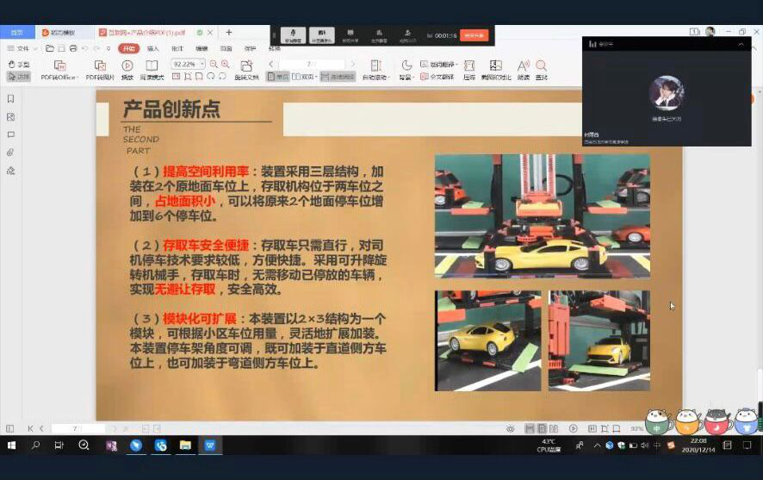Image resolution: width=763 pixels, height=480 pixels.
Task: Toggle 双页 two-page view
Action: point(306,77)
